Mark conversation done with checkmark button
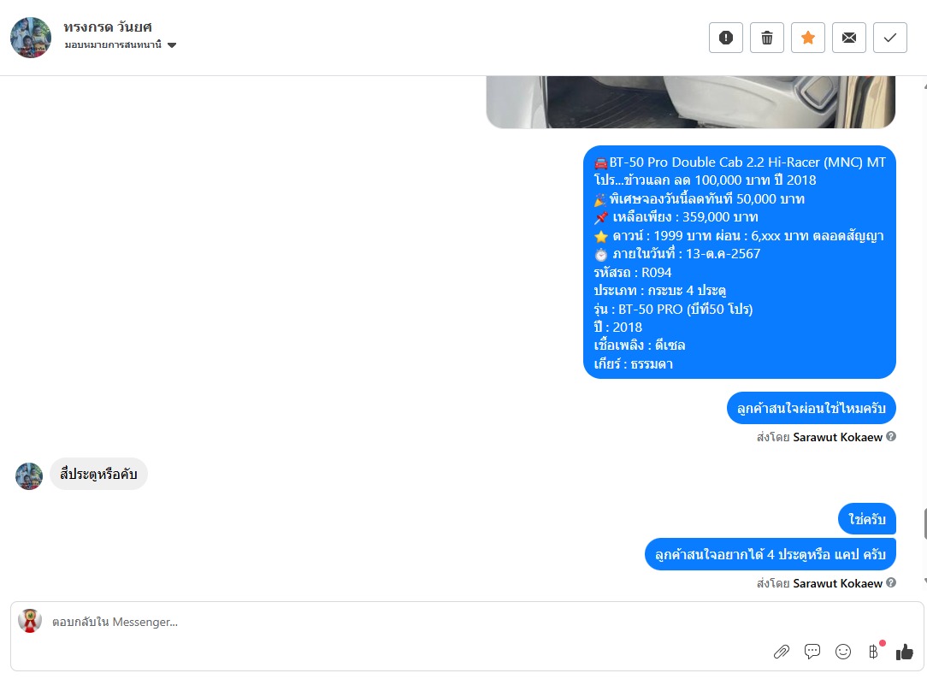Screen dimensions: 927x679 pos(889,38)
